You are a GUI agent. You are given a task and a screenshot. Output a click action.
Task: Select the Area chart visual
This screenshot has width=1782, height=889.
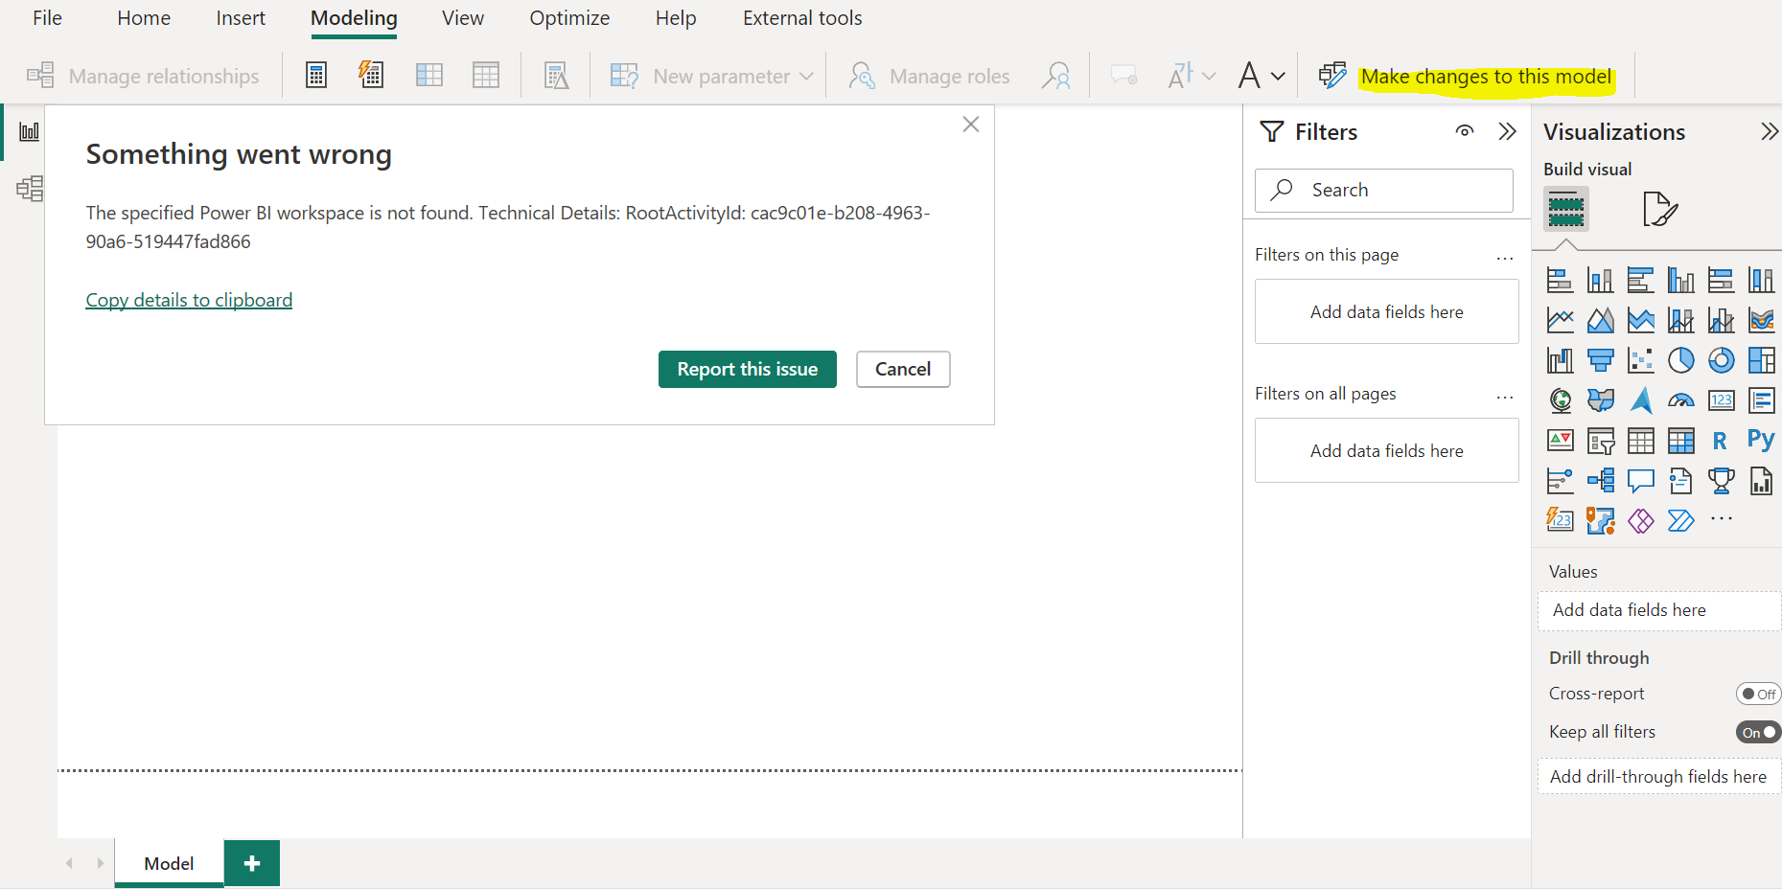click(x=1601, y=320)
